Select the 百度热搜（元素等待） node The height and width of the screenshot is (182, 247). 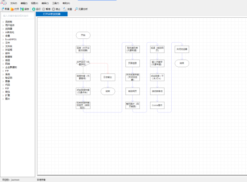(83, 77)
